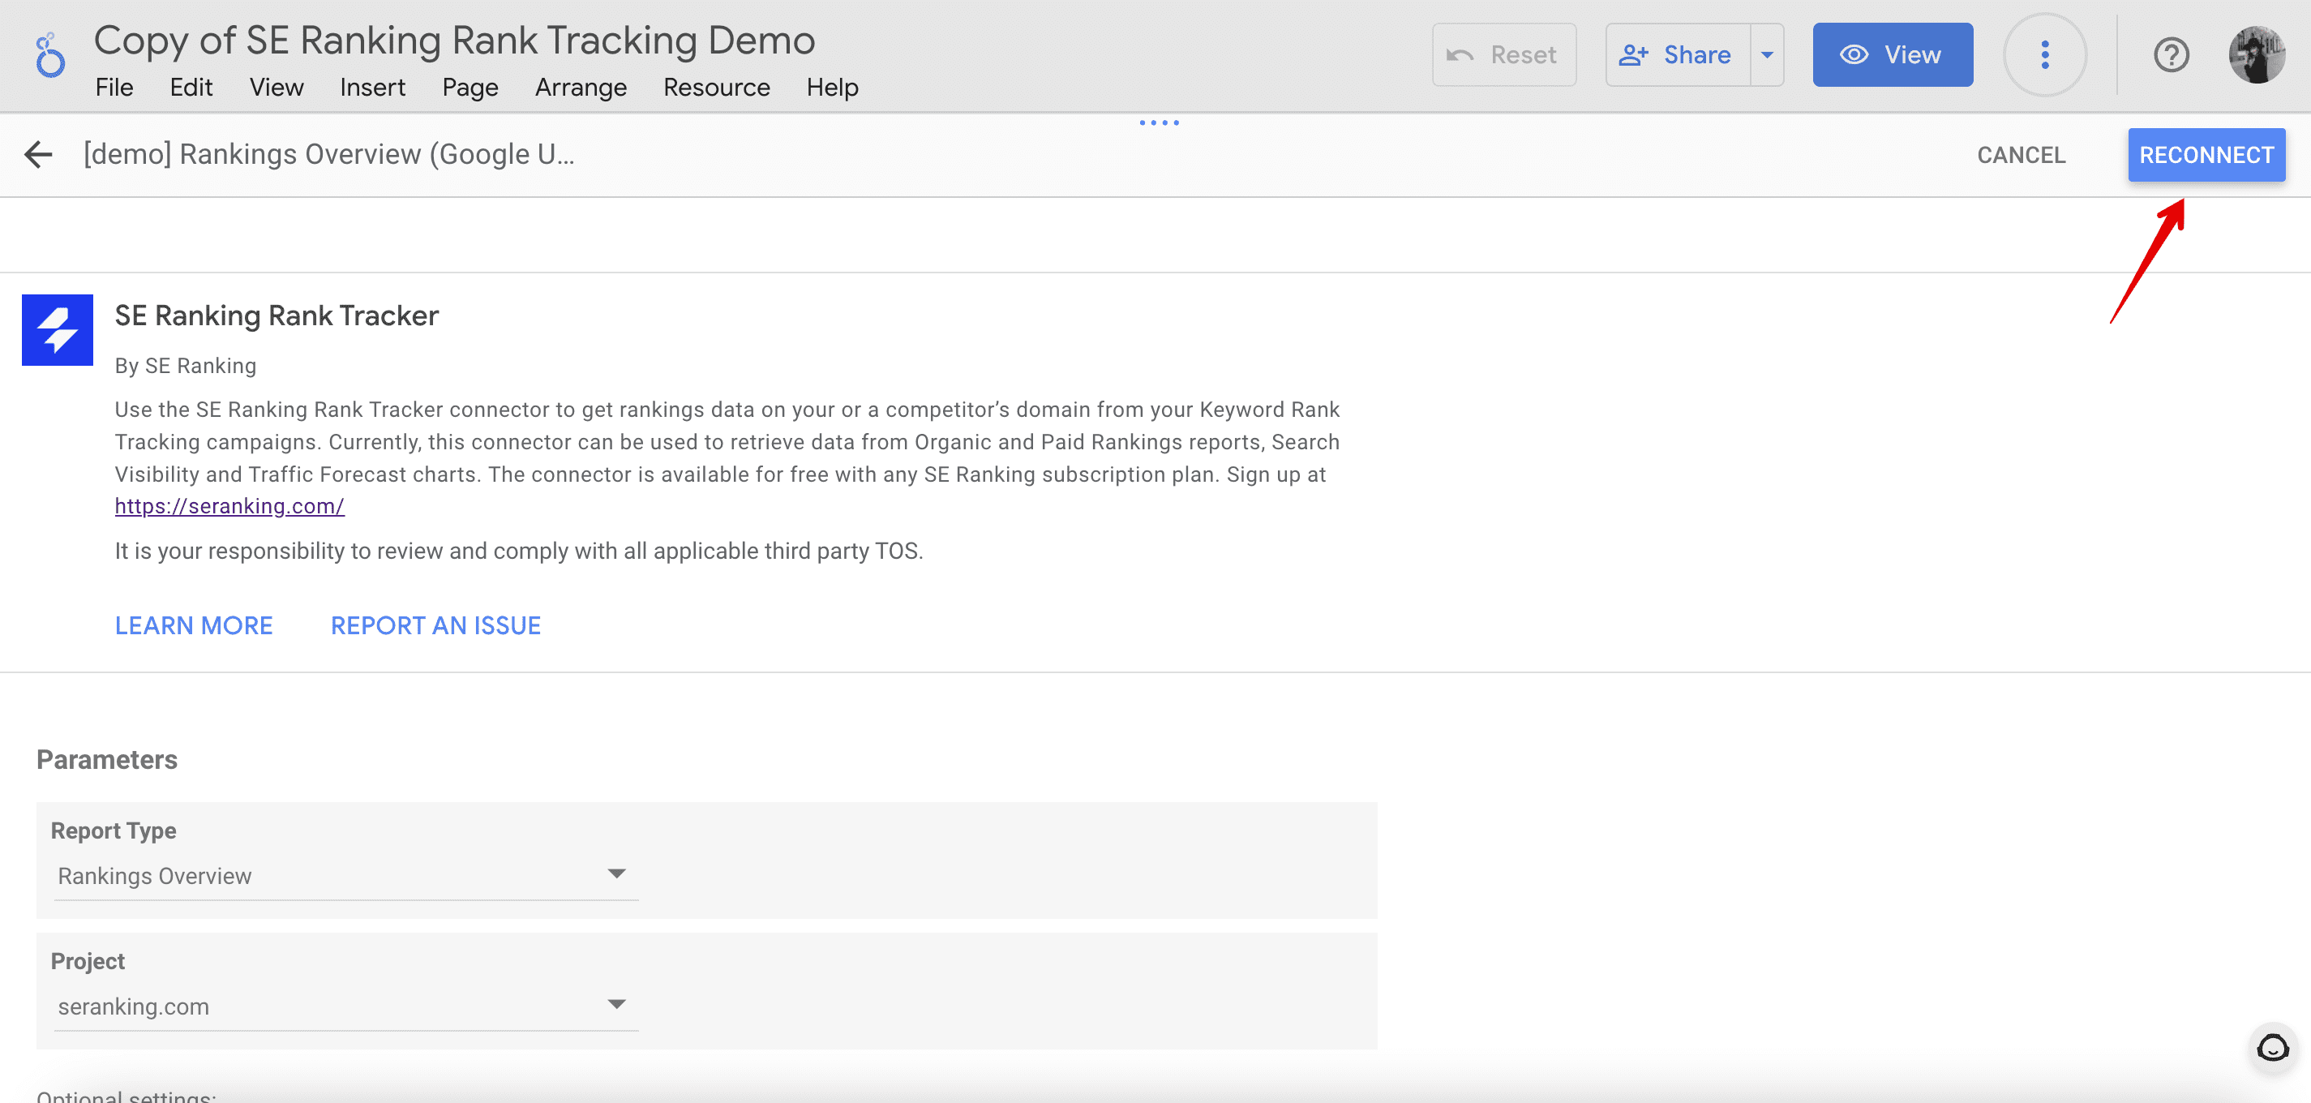Image resolution: width=2311 pixels, height=1103 pixels.
Task: Click the Reset button
Action: pos(1503,55)
